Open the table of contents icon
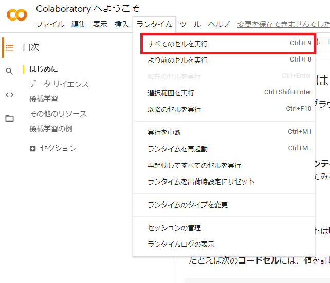Image resolution: width=330 pixels, height=283 pixels. click(x=9, y=48)
